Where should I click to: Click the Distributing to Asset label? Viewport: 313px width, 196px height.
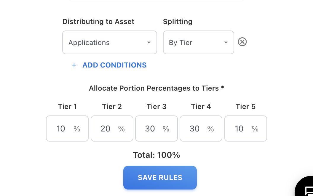98,22
